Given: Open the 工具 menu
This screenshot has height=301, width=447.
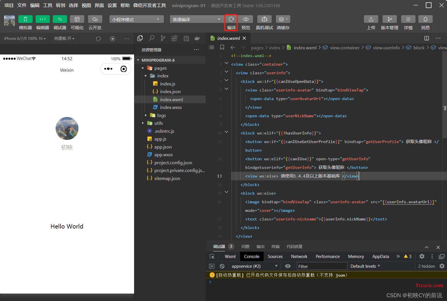Looking at the screenshot, I should [x=48, y=5].
